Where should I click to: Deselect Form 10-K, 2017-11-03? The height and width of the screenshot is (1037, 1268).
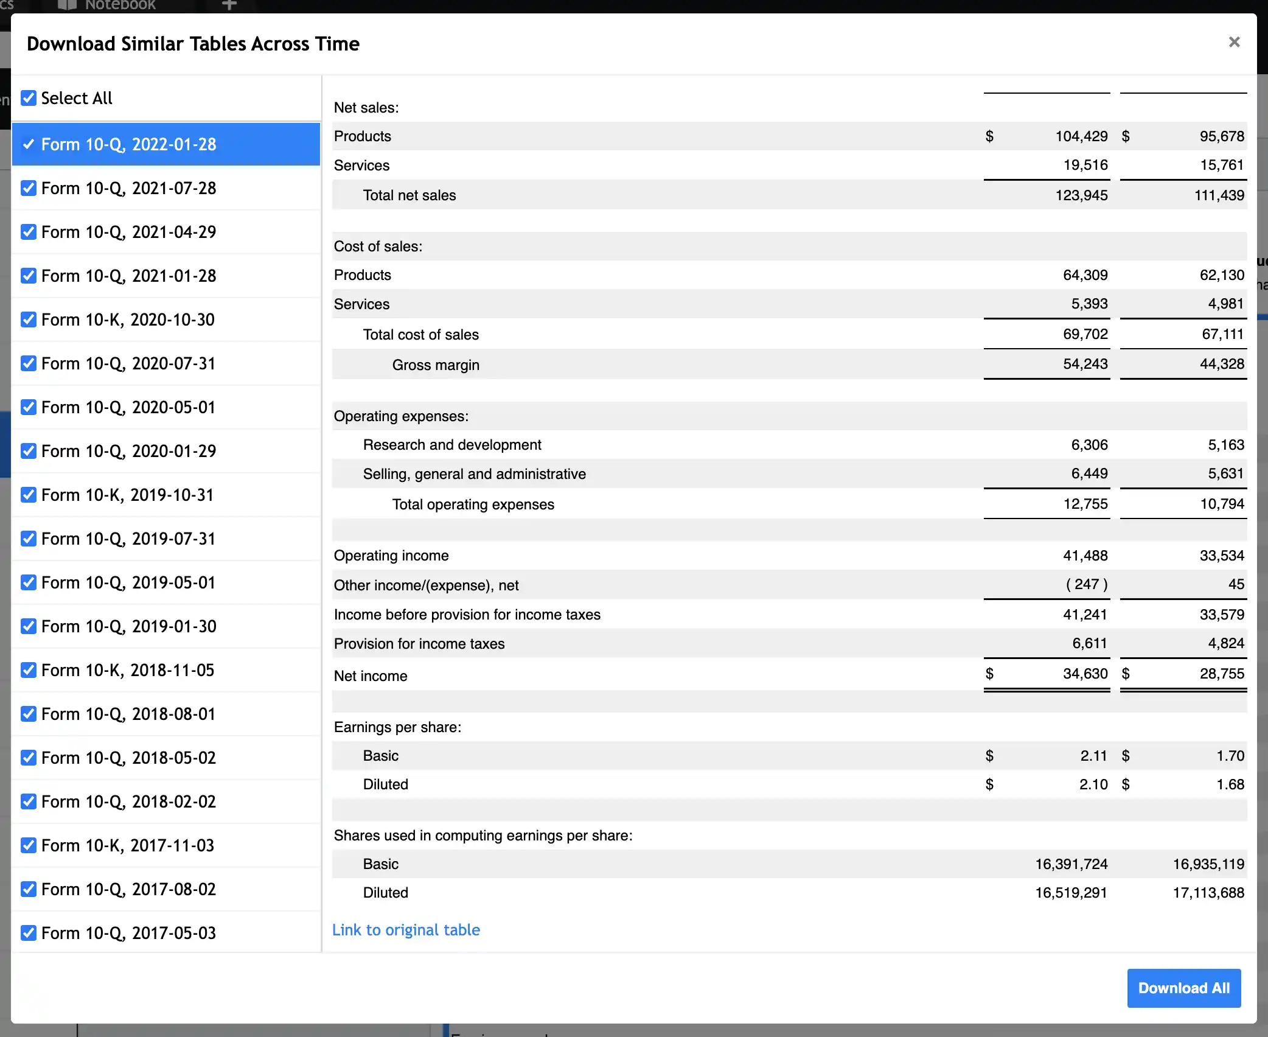coord(28,845)
